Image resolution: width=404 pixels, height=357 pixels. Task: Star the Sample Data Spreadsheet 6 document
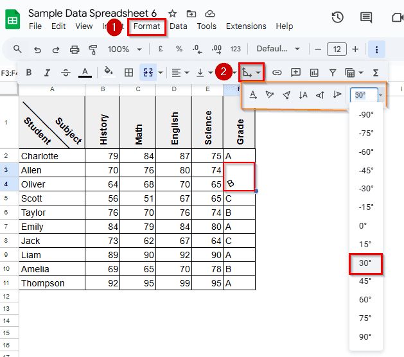click(x=172, y=13)
